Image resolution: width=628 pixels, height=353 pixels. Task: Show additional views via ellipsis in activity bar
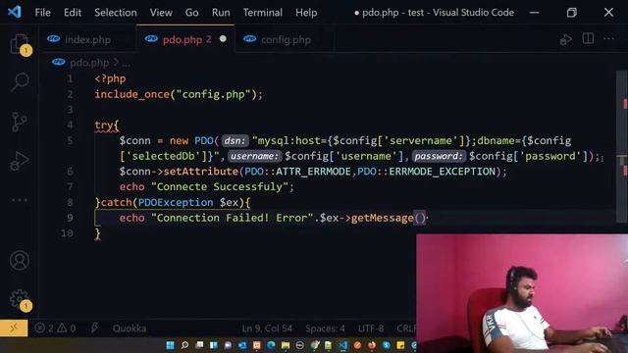coord(20,200)
